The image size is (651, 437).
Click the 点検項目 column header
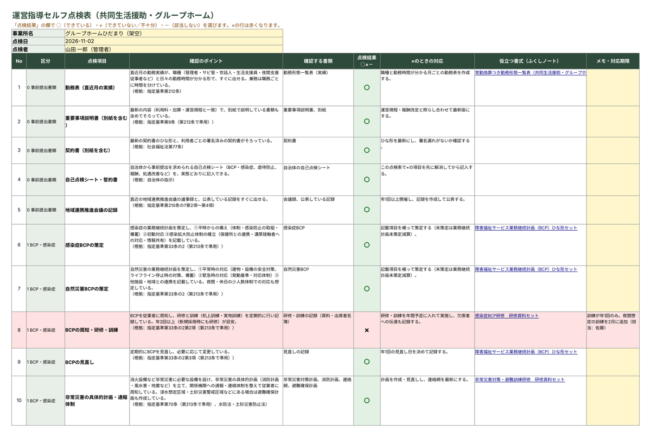(97, 61)
